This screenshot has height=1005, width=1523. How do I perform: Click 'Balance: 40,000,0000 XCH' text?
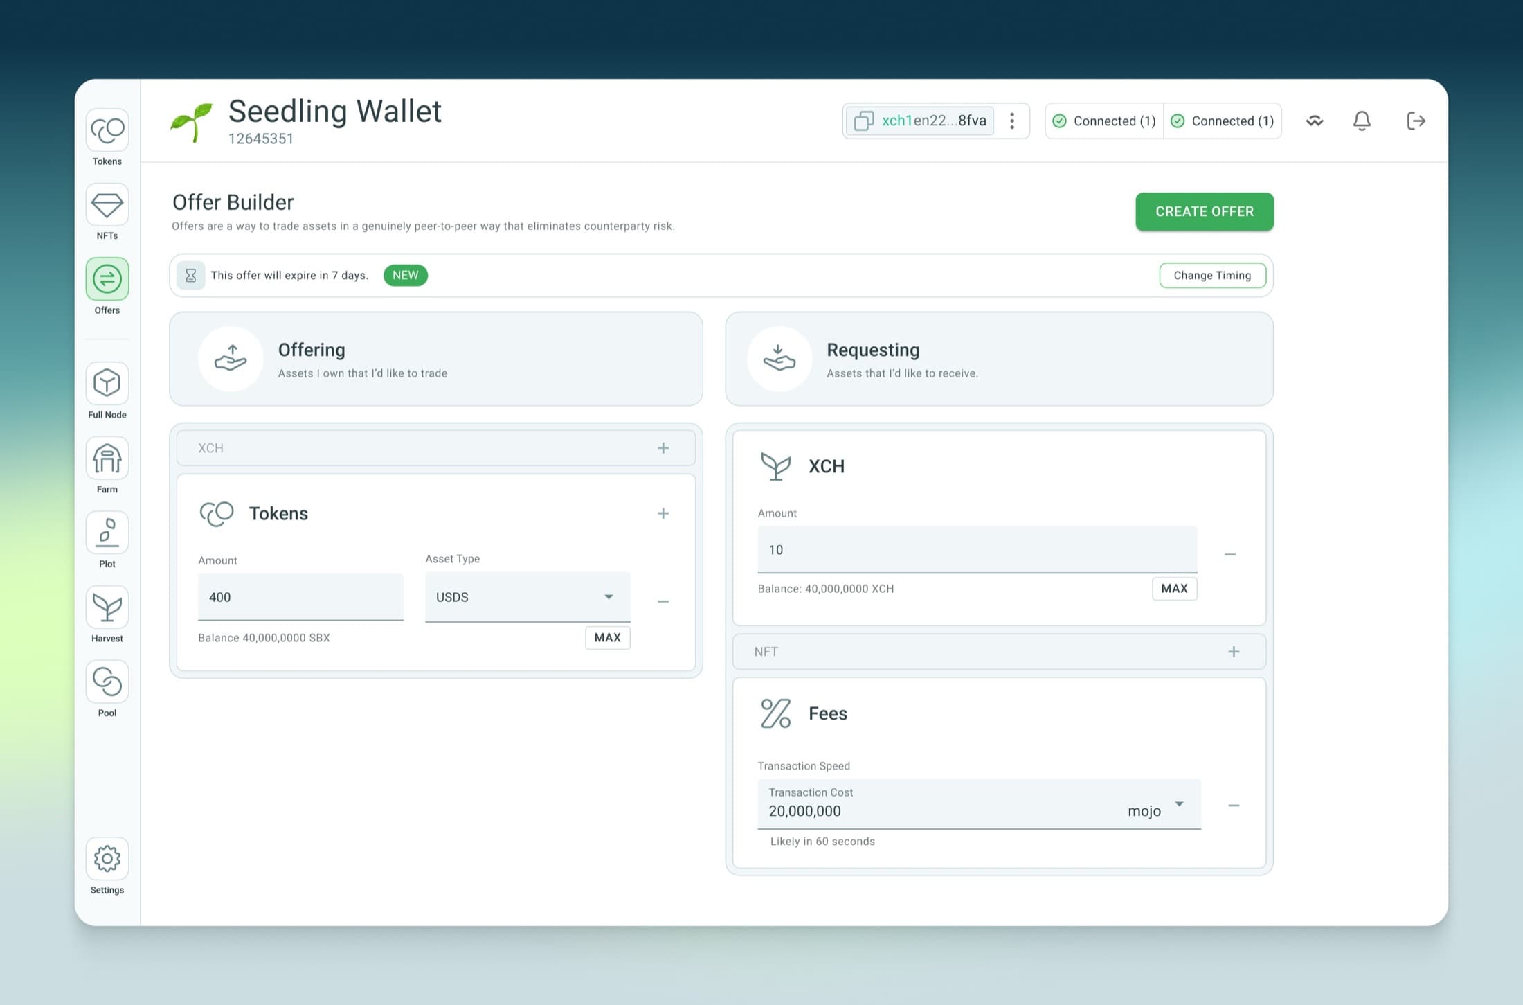click(826, 589)
